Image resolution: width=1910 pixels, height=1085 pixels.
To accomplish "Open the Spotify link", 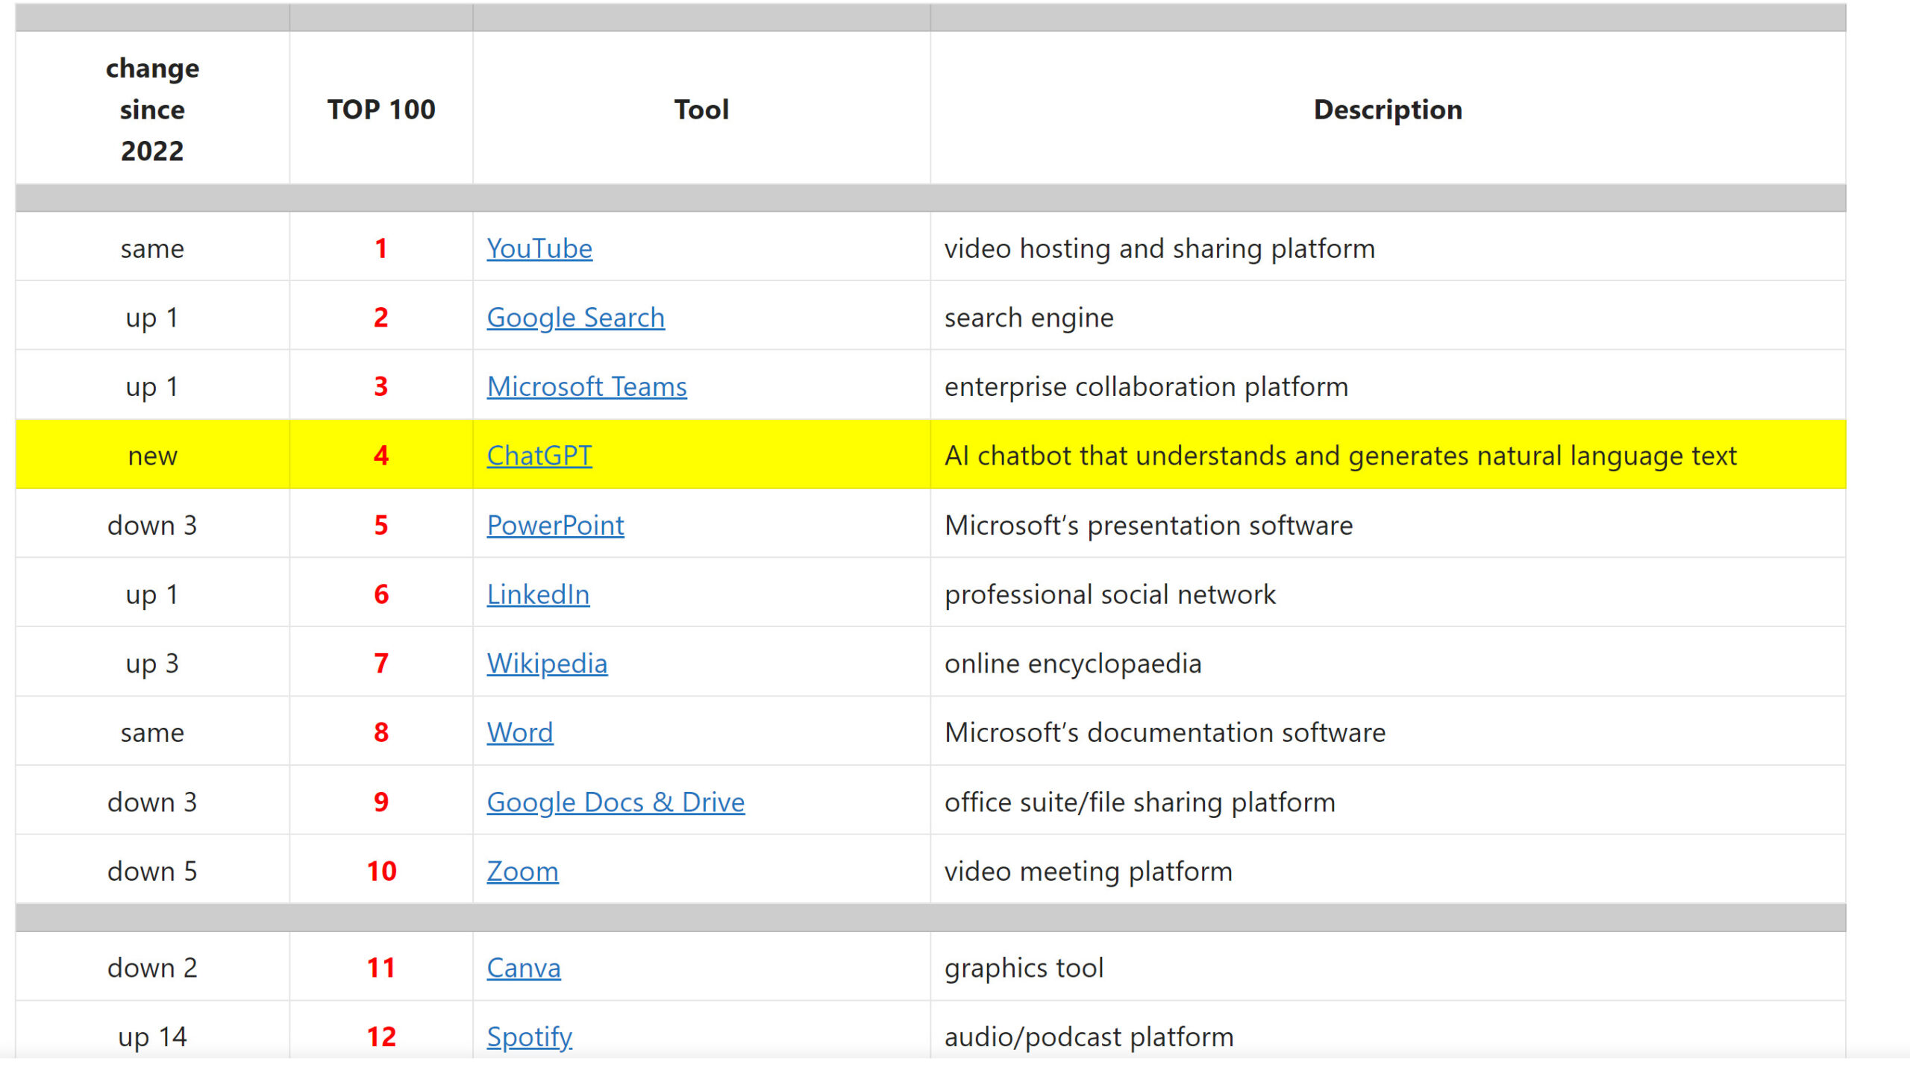I will tap(529, 1037).
